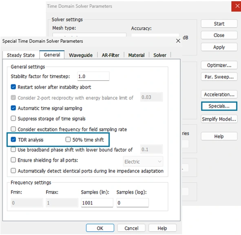Viewport: 241px width, 235px height.
Task: Click Close in the solver parameters window
Action: point(219,35)
